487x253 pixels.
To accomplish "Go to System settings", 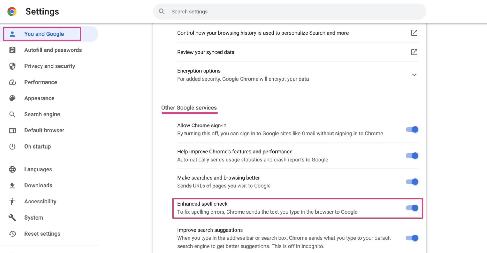I will point(34,217).
